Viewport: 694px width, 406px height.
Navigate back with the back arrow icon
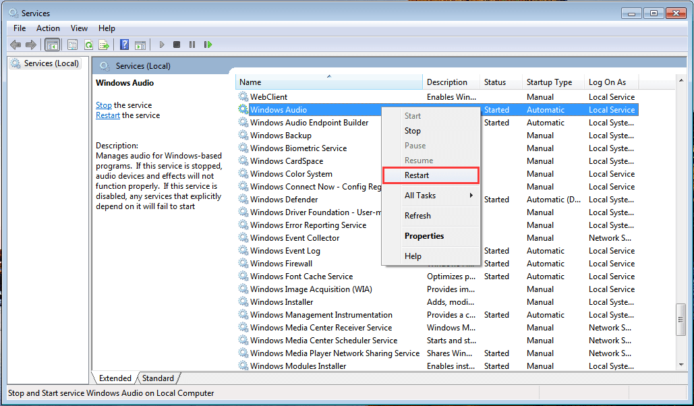tap(15, 45)
